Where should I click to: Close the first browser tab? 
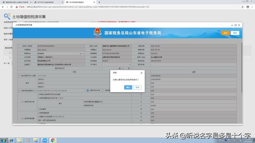click(x=31, y=2)
